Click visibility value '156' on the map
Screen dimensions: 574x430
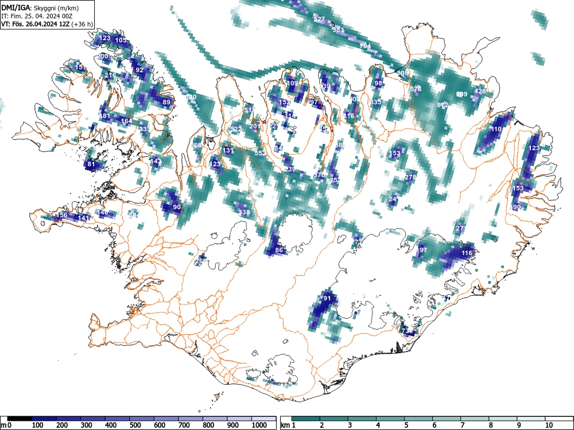(63, 215)
